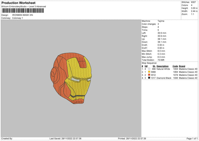
Task: Click the Colors value 4
Action: [191, 5]
